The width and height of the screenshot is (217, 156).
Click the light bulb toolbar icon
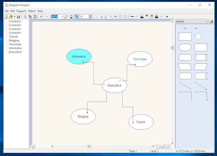[x=71, y=17]
